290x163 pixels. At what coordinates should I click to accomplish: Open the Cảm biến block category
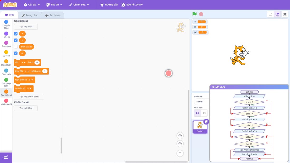(6, 72)
